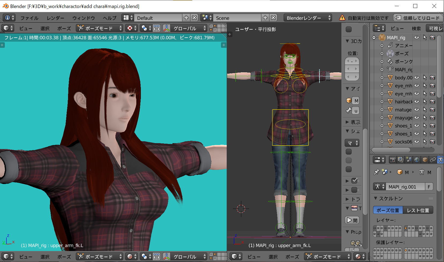Hide body.00 mesh with its eye icon

coord(417,78)
